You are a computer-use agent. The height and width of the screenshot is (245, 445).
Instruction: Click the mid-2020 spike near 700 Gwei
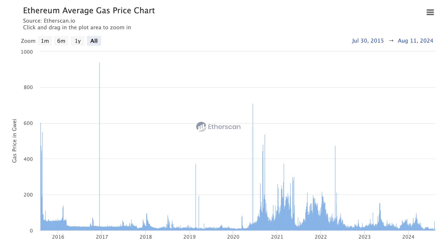tap(253, 167)
